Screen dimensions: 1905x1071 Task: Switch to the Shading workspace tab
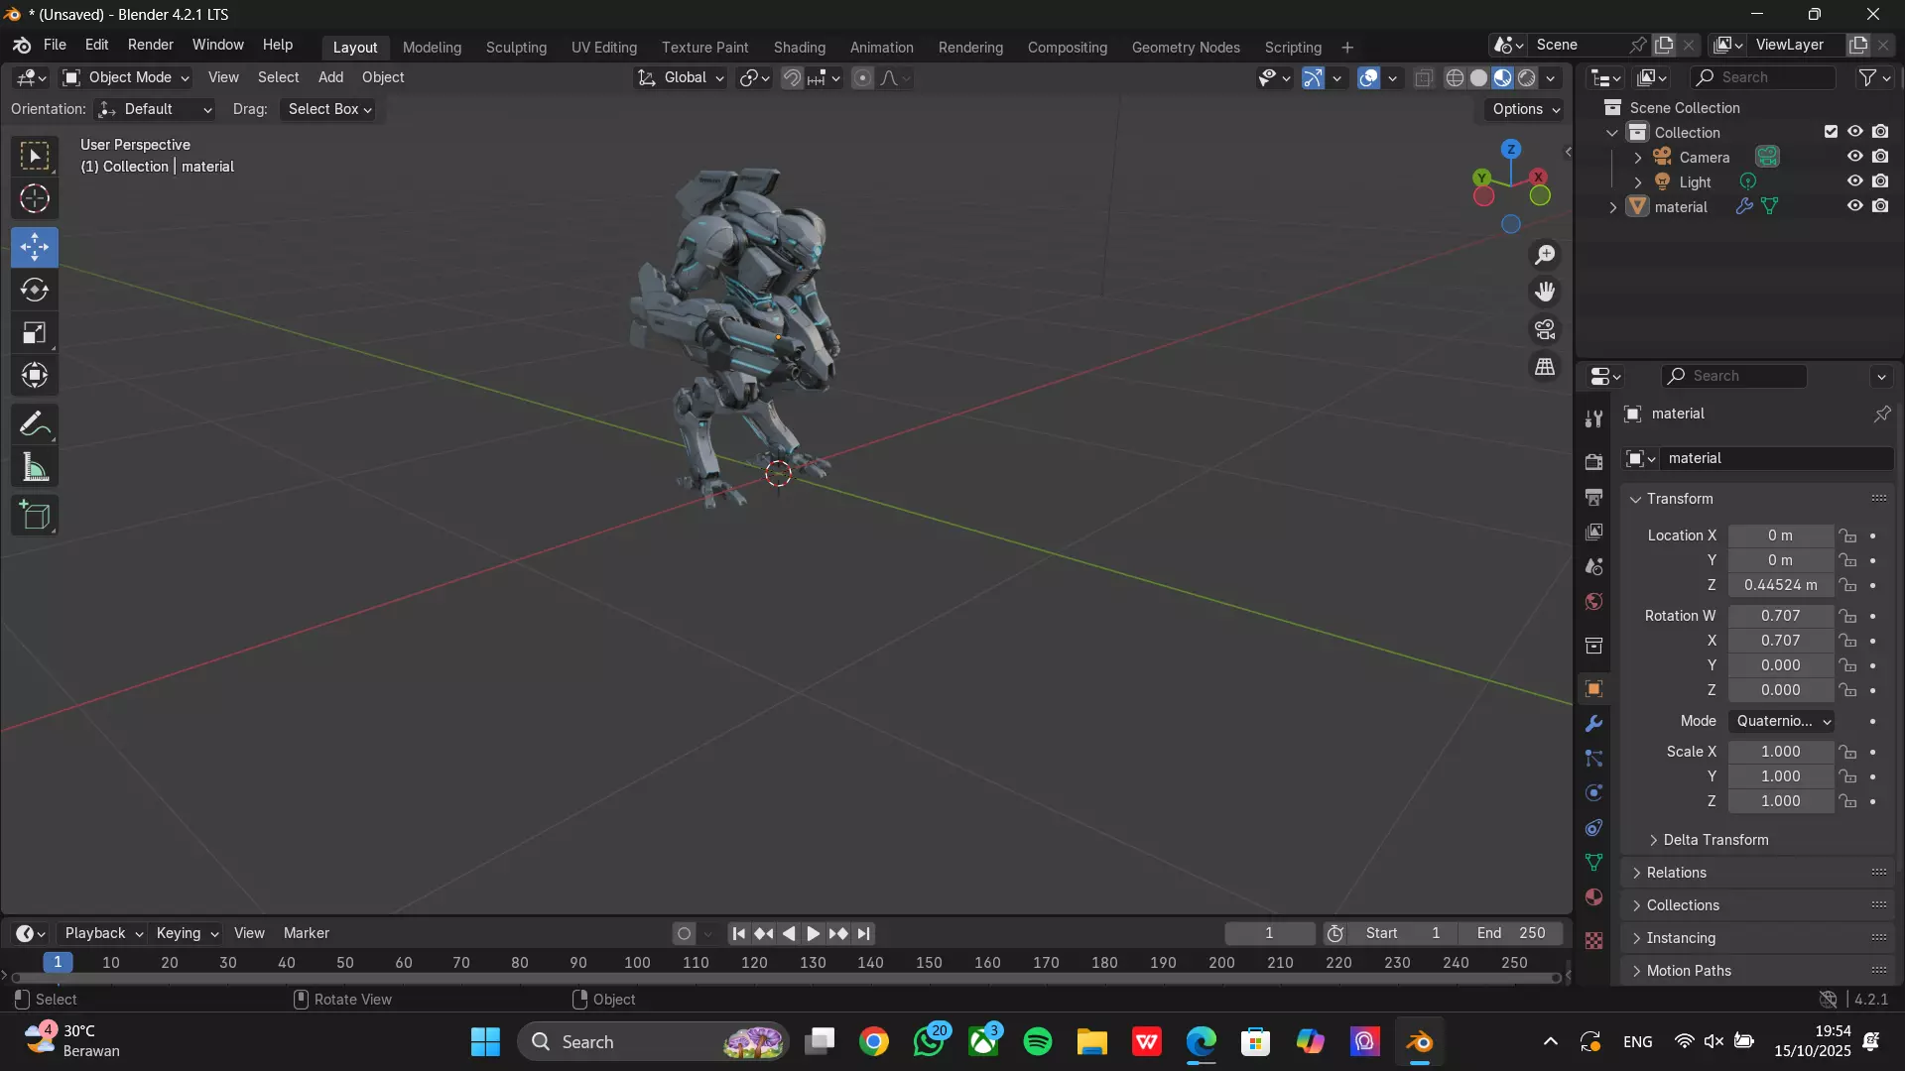(799, 48)
